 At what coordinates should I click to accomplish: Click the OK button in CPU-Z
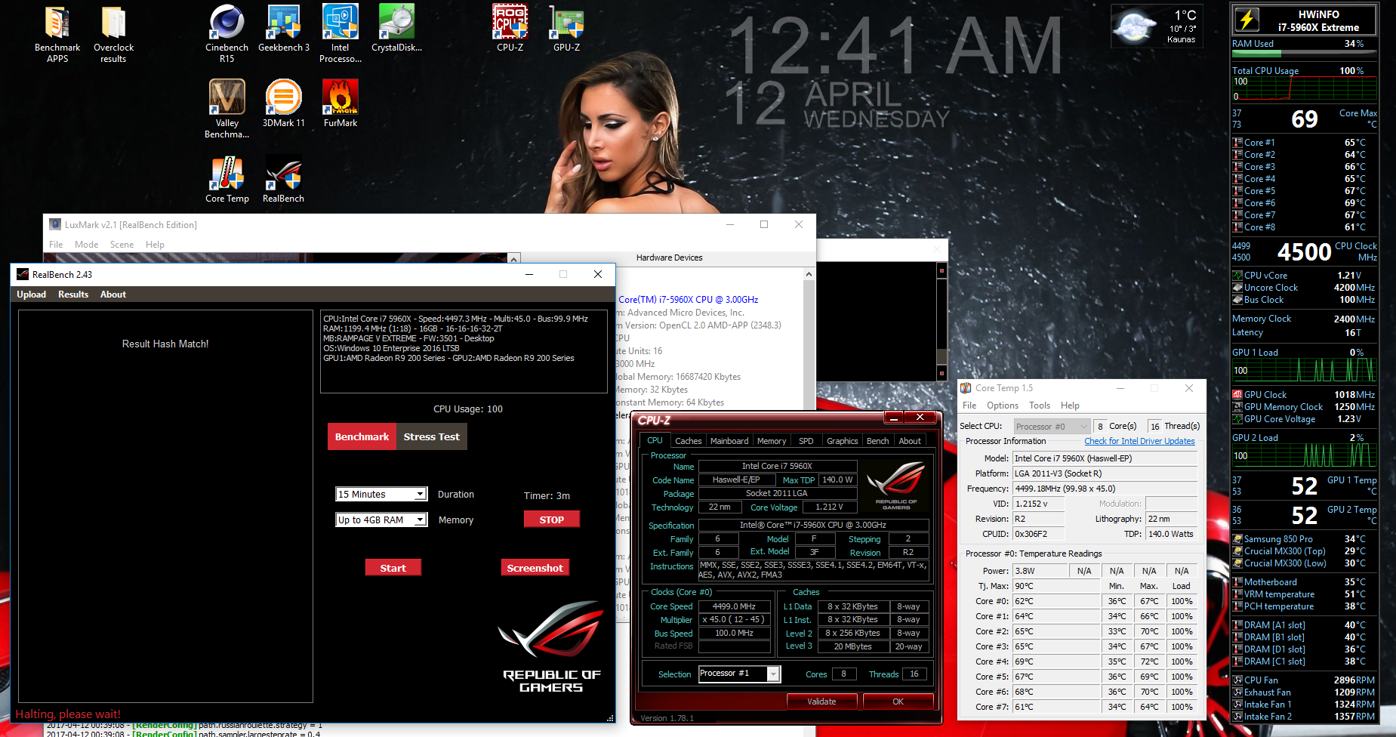tap(898, 702)
